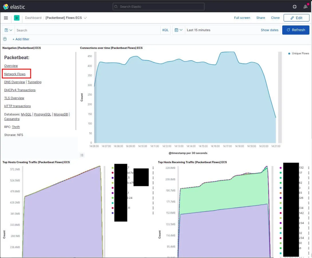Open options dots for Receiving legend entry 62
The image size is (312, 258).
[x=309, y=183]
